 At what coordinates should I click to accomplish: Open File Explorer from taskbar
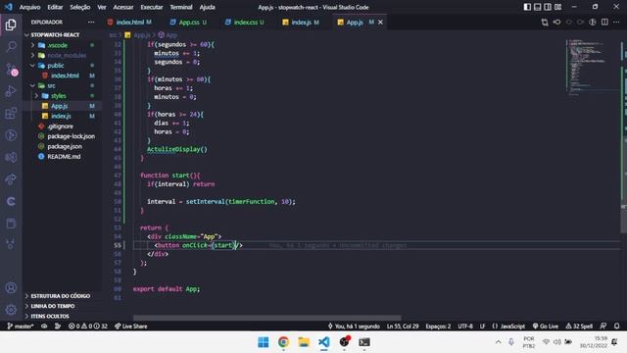click(x=304, y=342)
